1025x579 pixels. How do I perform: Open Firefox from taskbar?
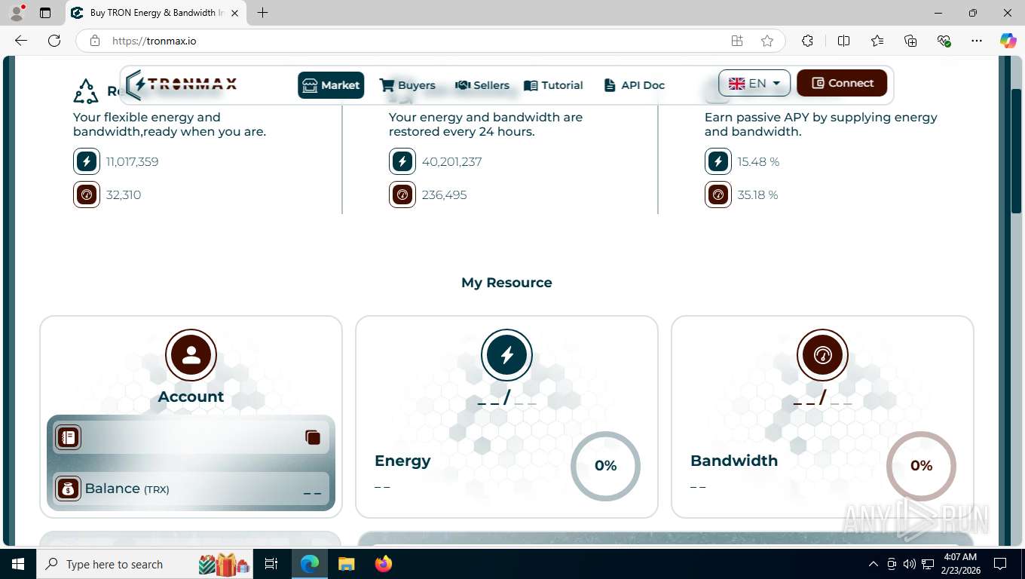pyautogui.click(x=384, y=564)
